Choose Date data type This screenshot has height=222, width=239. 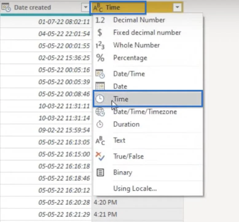click(x=148, y=86)
